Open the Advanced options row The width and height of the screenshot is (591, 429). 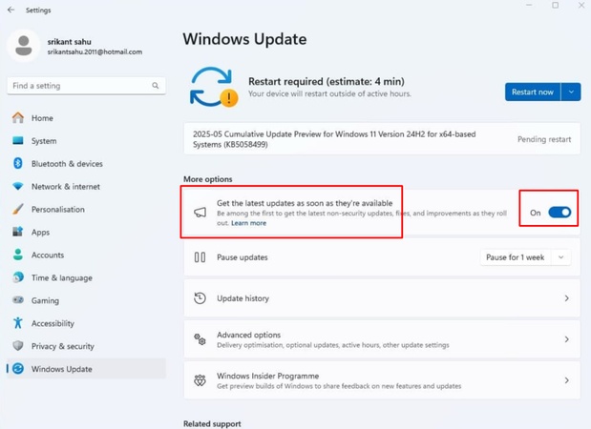click(382, 339)
